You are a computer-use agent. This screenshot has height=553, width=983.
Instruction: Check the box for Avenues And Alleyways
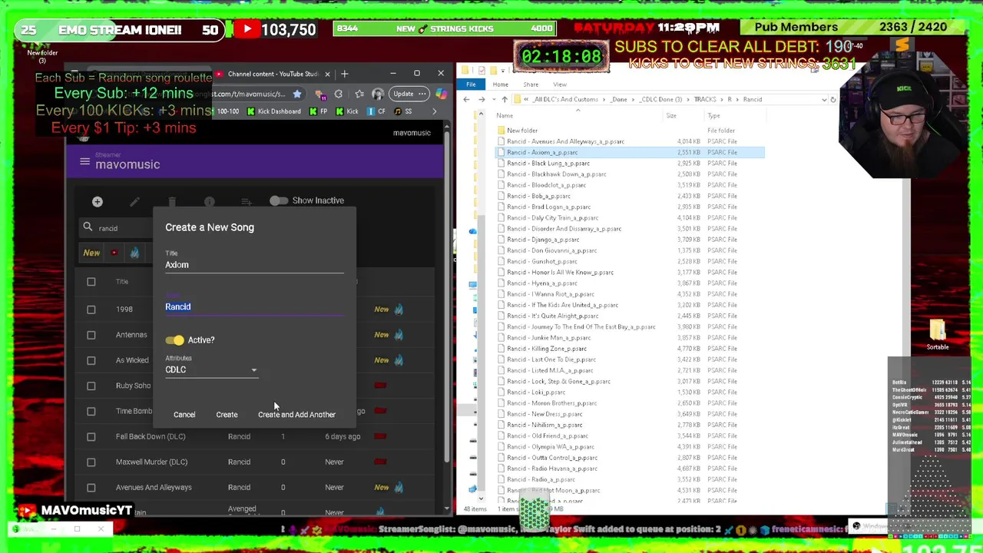[x=91, y=487]
